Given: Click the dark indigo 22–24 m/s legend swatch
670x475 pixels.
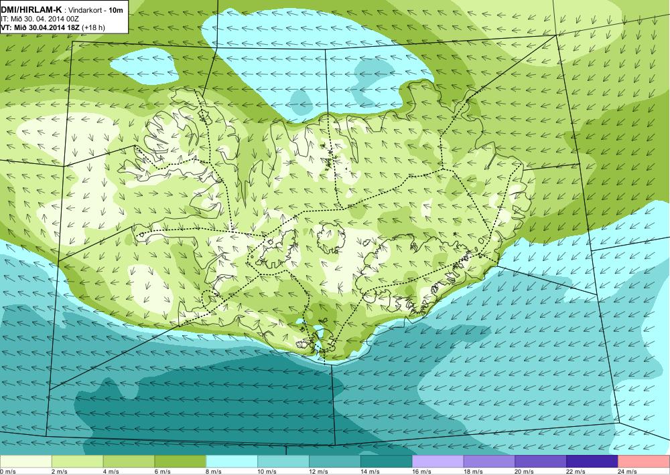Looking at the screenshot, I should (592, 462).
